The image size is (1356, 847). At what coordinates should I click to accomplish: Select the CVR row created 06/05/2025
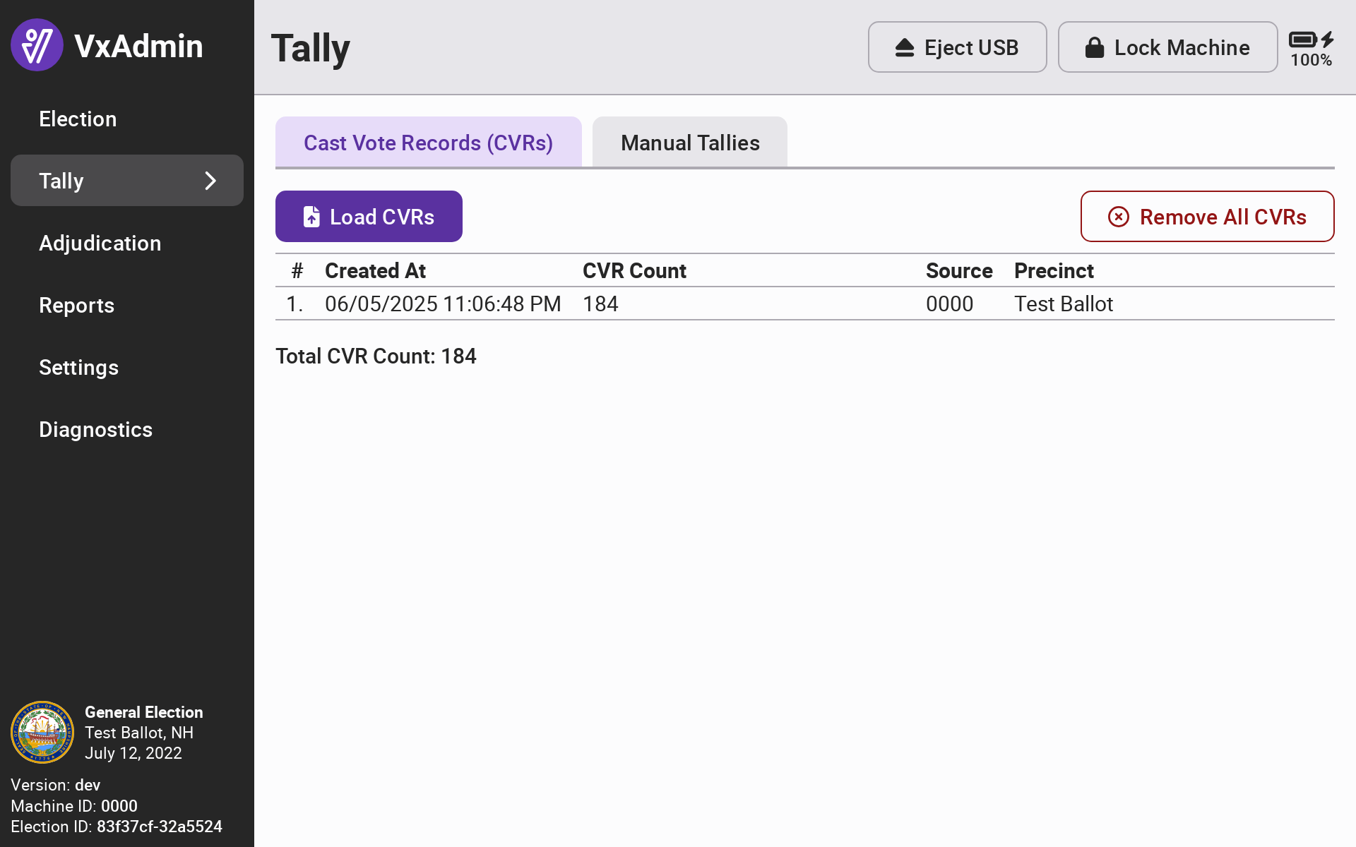[x=443, y=304]
